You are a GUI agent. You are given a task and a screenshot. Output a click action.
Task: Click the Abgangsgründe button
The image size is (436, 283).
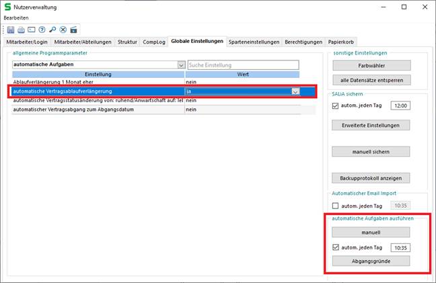coord(371,261)
